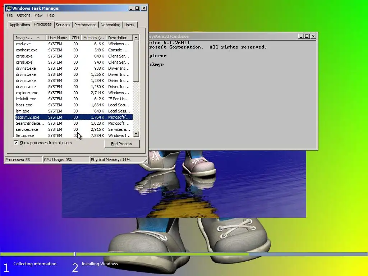Click the Collecting information progress bar

point(37,254)
